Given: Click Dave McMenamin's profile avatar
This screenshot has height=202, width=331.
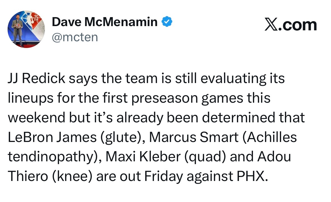Looking at the screenshot, I should pyautogui.click(x=26, y=29).
